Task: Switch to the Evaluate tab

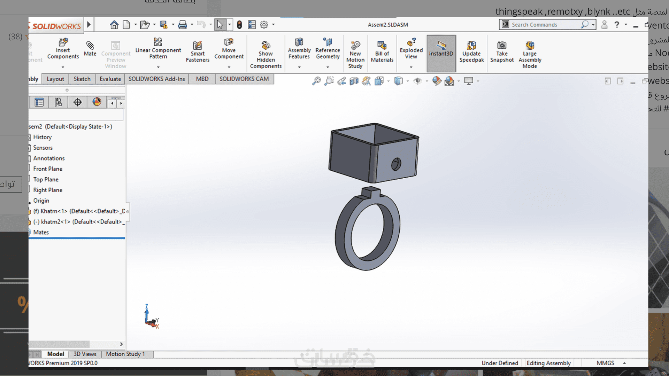Action: click(x=110, y=79)
